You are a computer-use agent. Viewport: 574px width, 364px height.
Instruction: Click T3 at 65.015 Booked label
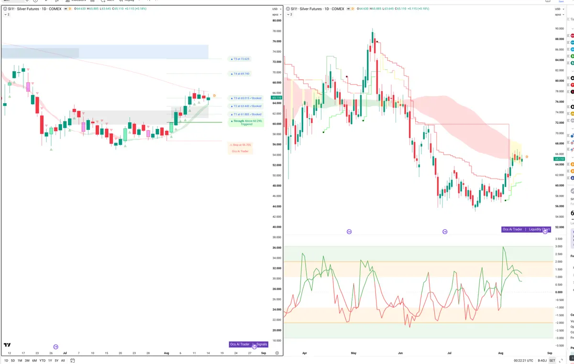click(246, 98)
